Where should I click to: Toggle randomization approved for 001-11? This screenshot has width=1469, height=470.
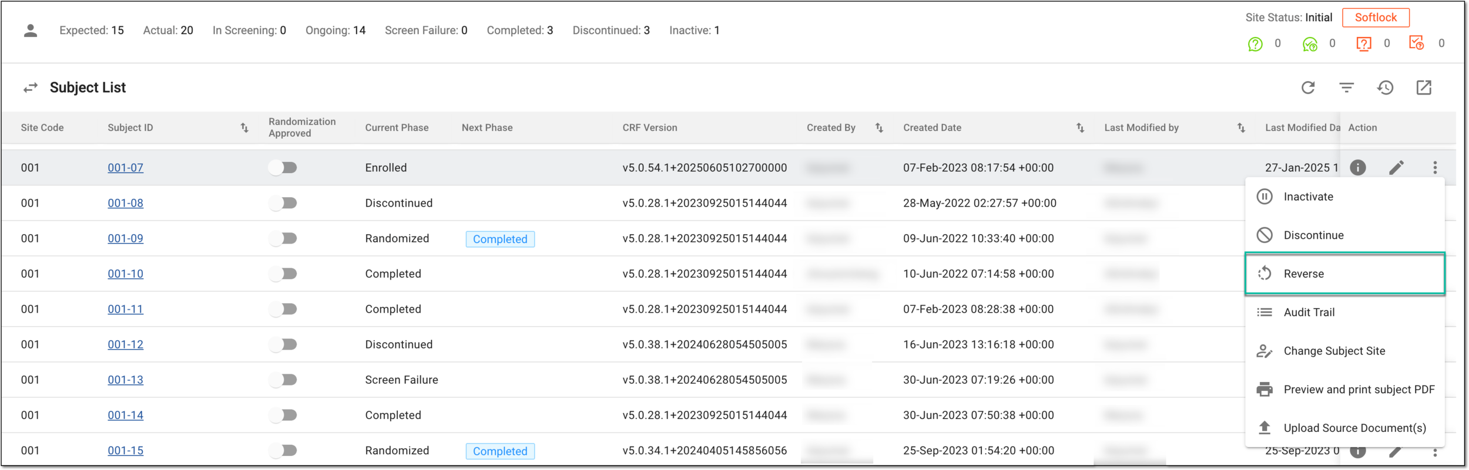coord(283,309)
